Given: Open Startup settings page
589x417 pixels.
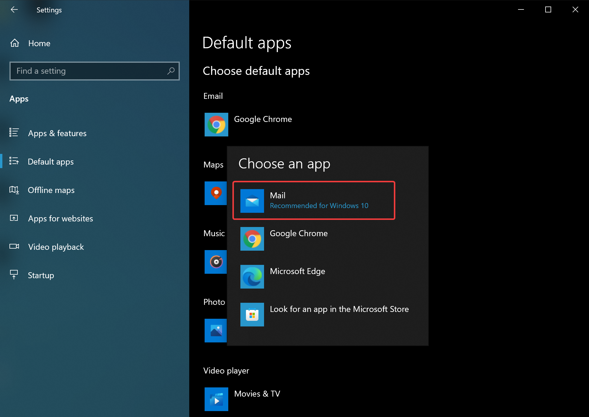Looking at the screenshot, I should (x=95, y=275).
